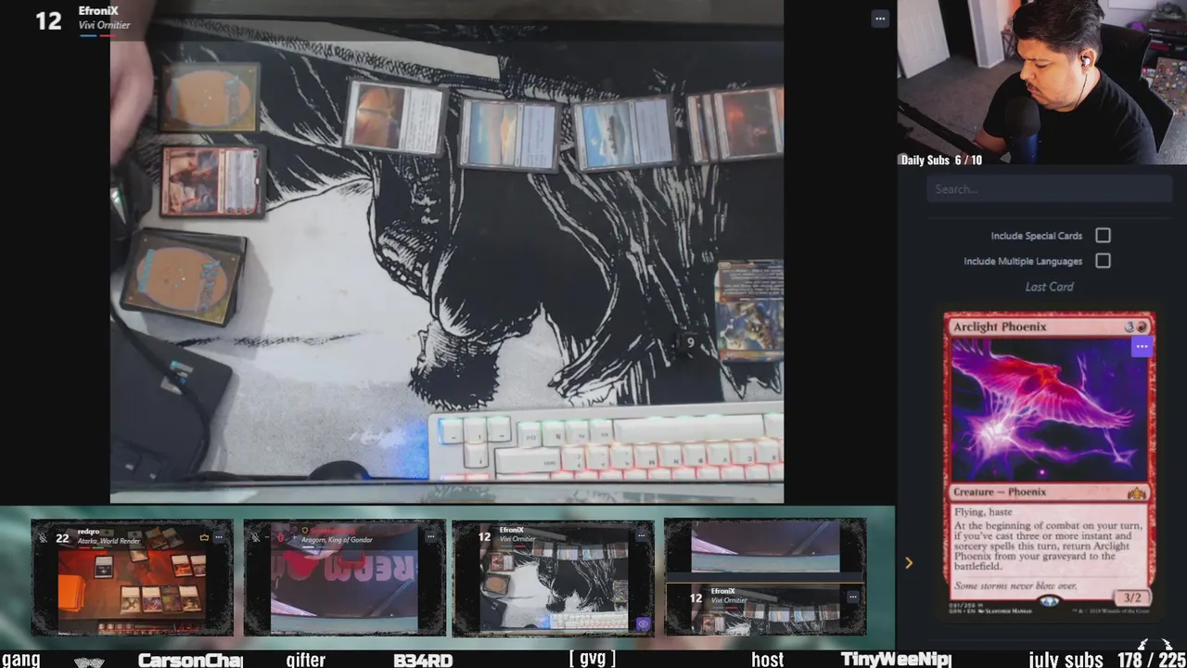
Task: Open options menu on third EfroniX thumbnail
Action: coord(642,536)
